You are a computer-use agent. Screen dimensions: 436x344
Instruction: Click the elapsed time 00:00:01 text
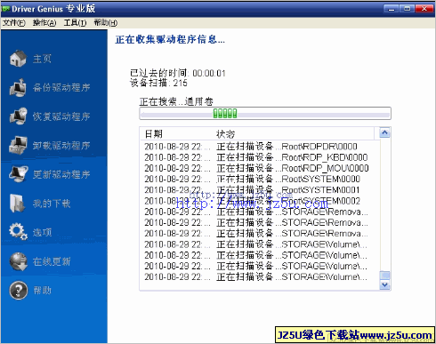coord(209,73)
